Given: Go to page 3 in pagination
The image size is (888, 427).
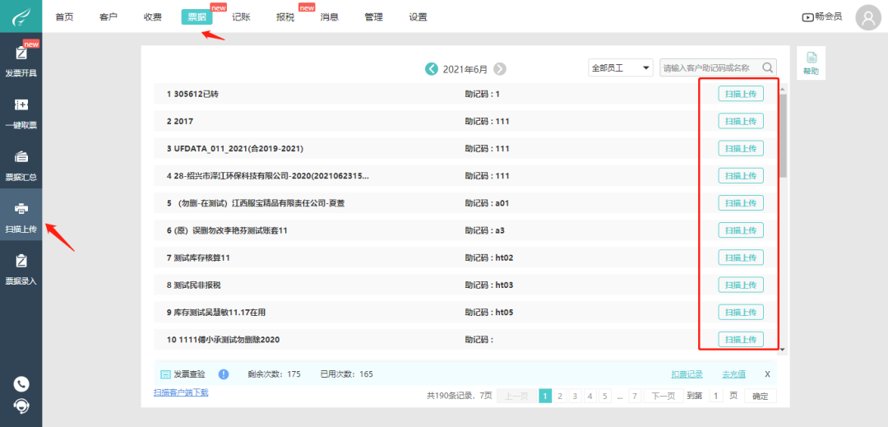Looking at the screenshot, I should coord(575,396).
